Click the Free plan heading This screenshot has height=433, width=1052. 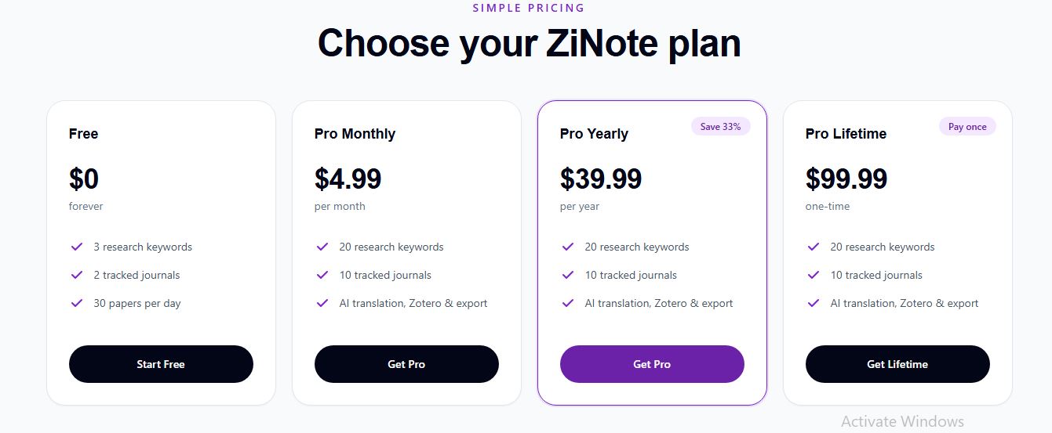click(83, 134)
